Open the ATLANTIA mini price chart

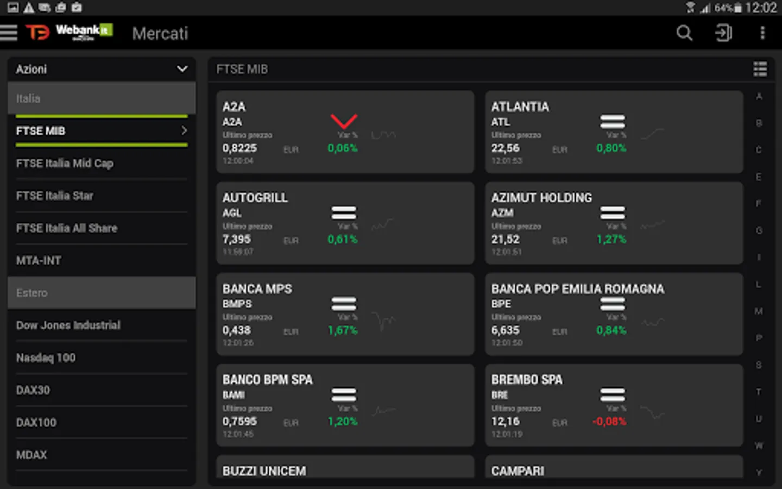click(652, 134)
